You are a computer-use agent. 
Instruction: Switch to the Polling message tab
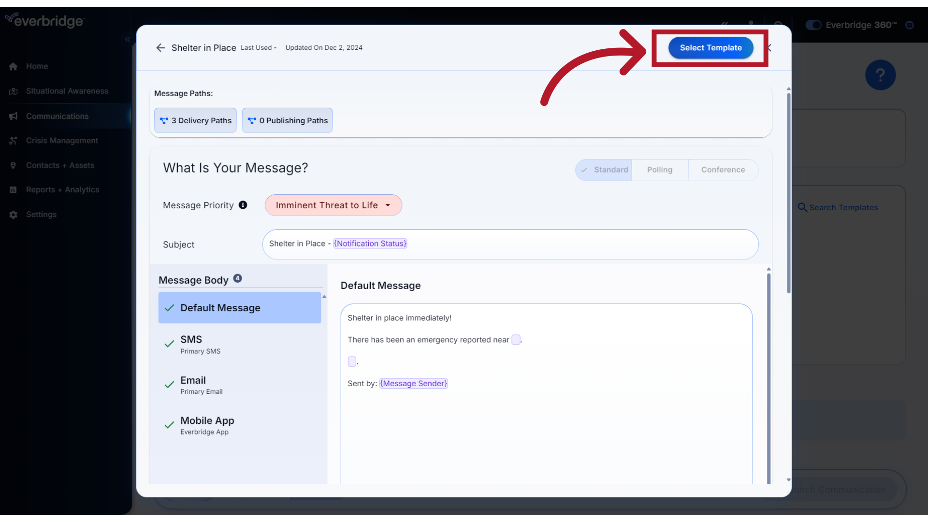[660, 170]
